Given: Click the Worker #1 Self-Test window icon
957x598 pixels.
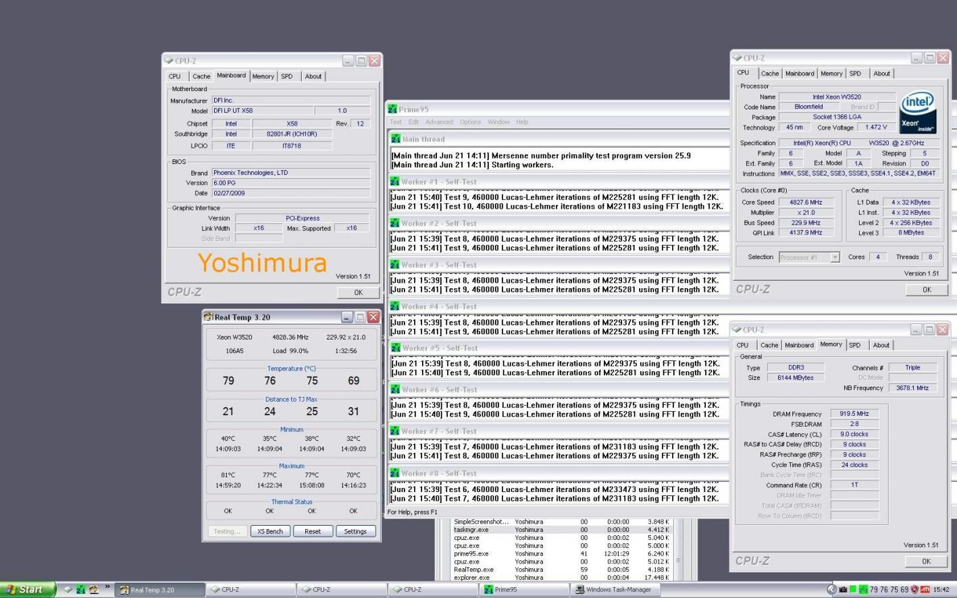Looking at the screenshot, I should click(395, 182).
